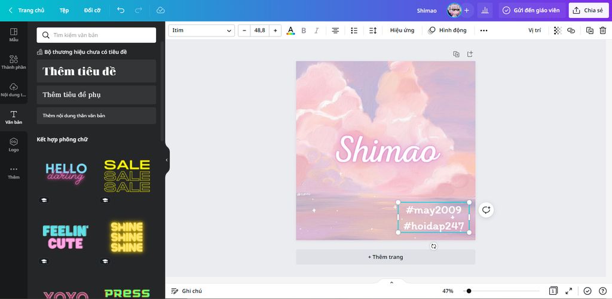The height and width of the screenshot is (299, 612).
Task: Increase font size with plus
Action: 275,30
